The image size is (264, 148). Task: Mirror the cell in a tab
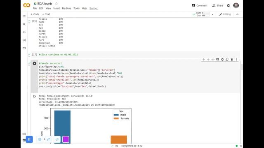click(227, 59)
